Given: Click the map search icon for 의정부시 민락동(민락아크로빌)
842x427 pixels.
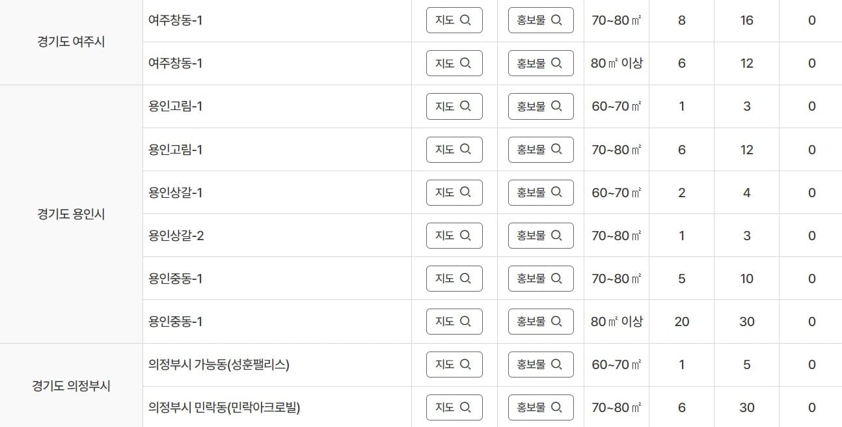Looking at the screenshot, I should coord(467,407).
